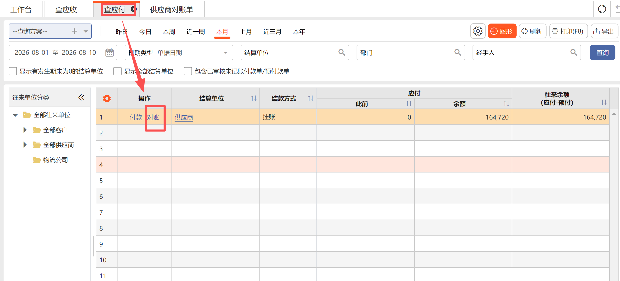Click the 全部往来单位 folder icon

point(27,115)
